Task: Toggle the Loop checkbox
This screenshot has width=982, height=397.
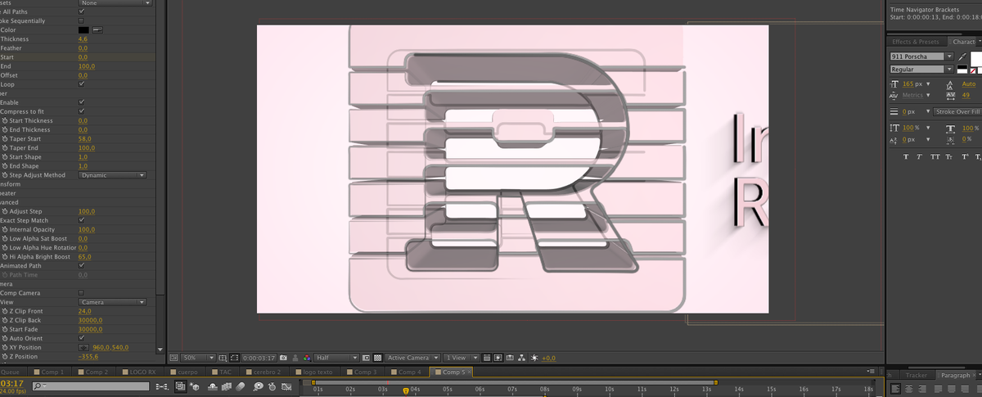Action: click(81, 84)
